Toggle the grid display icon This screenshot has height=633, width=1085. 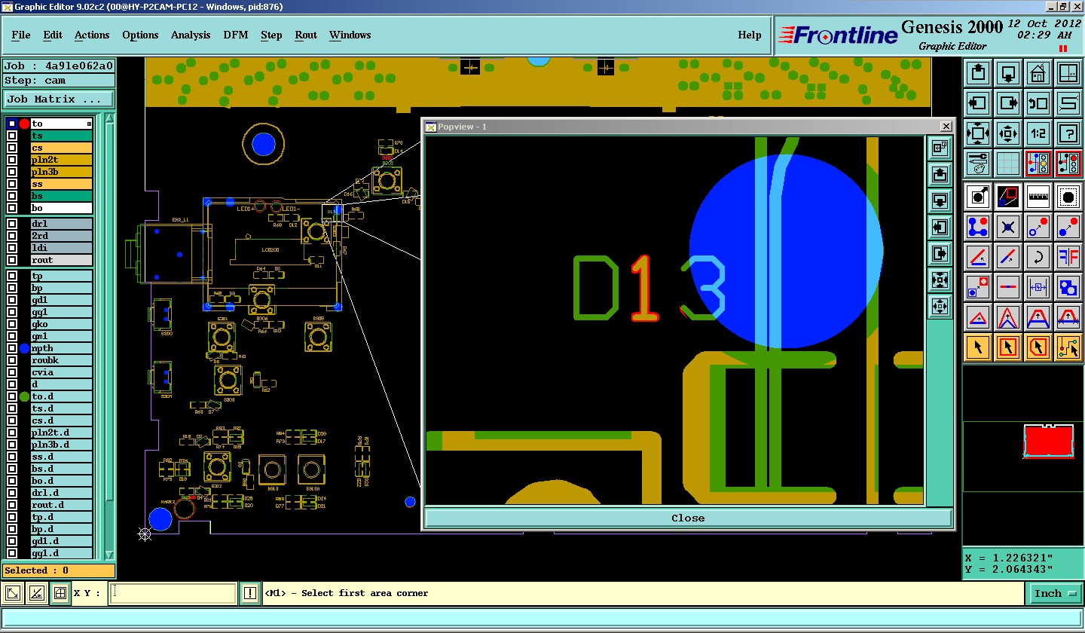pyautogui.click(x=1008, y=164)
